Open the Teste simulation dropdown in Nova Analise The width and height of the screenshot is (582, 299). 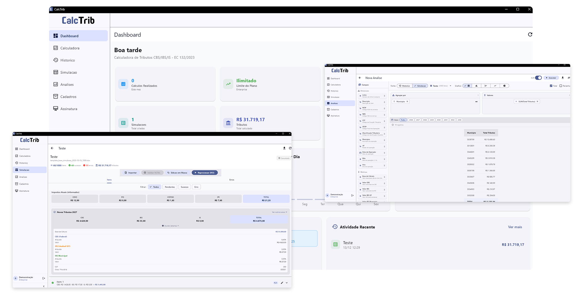[441, 86]
